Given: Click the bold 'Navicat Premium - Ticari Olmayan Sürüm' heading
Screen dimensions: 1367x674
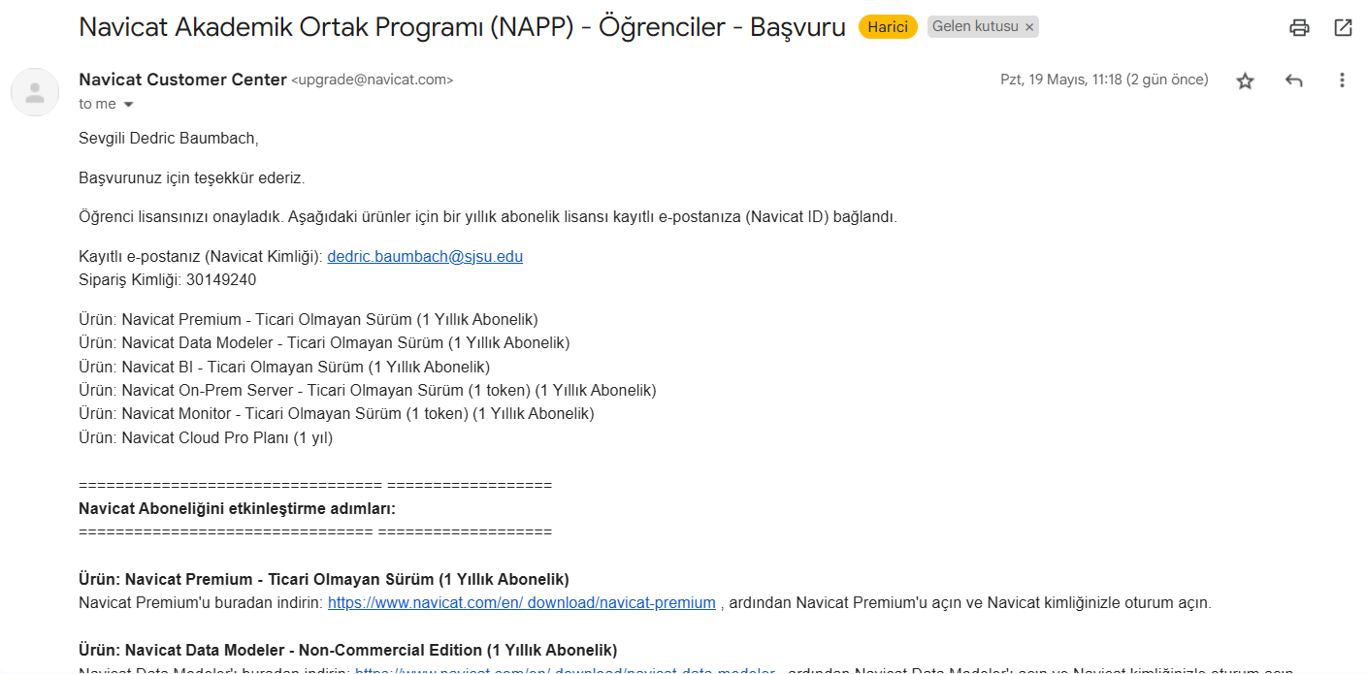Looking at the screenshot, I should (x=323, y=579).
